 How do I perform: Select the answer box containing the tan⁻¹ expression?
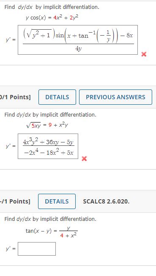tap(78, 40)
